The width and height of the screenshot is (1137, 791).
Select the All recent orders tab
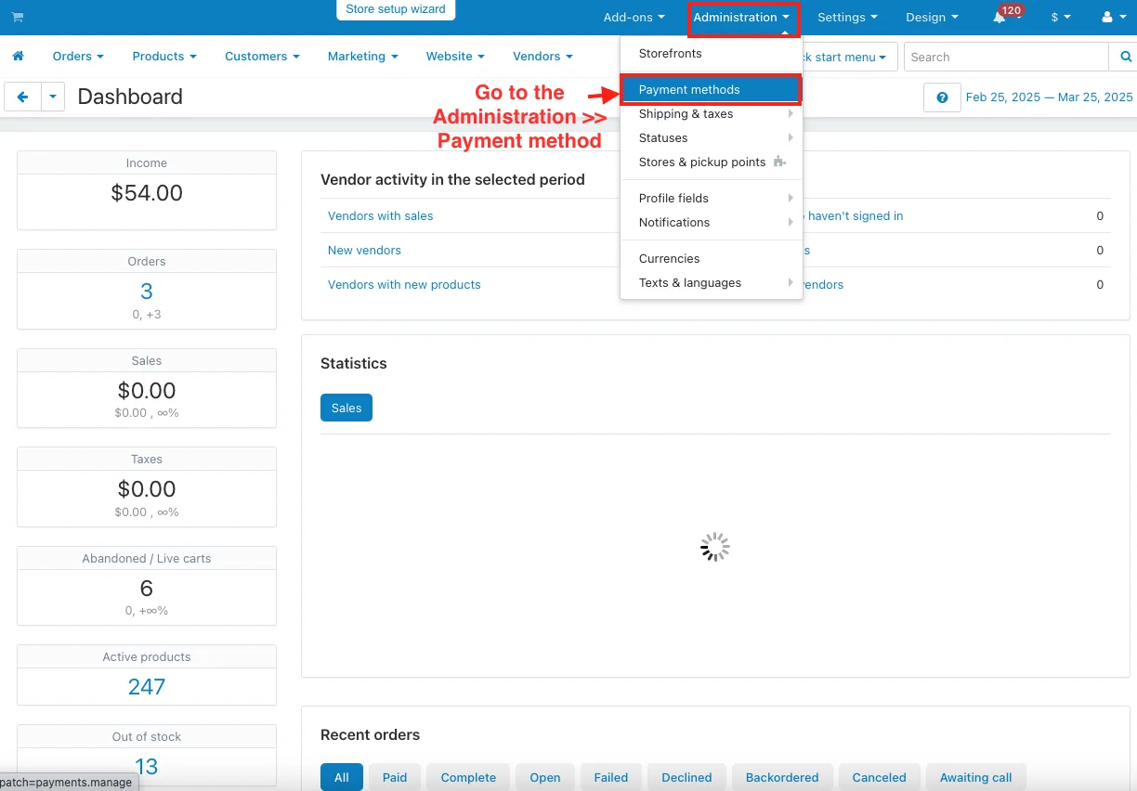pos(342,778)
